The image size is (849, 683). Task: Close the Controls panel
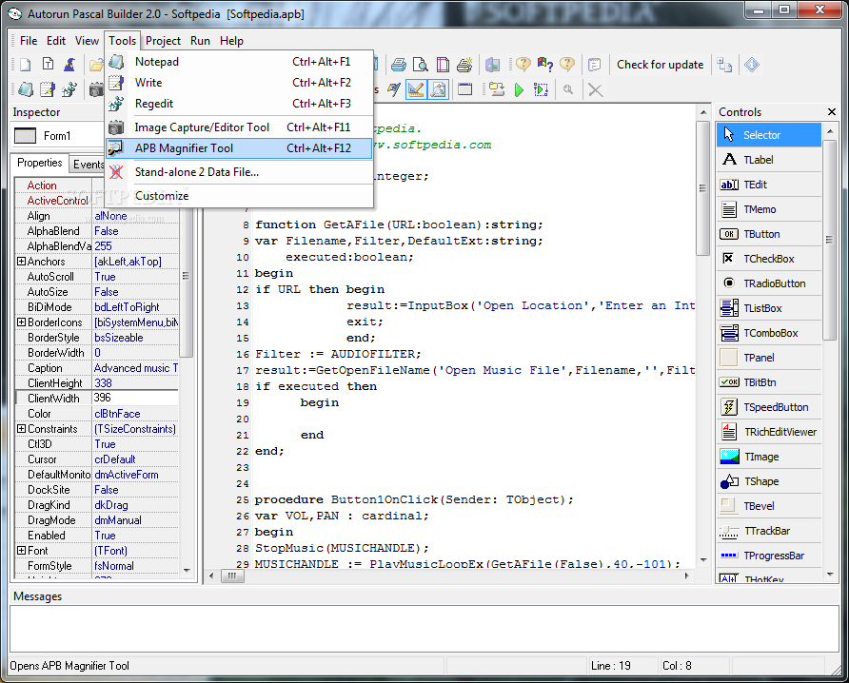click(832, 112)
